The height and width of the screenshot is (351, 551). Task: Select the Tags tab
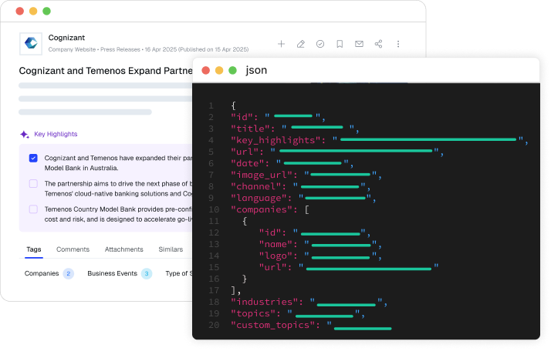pos(34,249)
